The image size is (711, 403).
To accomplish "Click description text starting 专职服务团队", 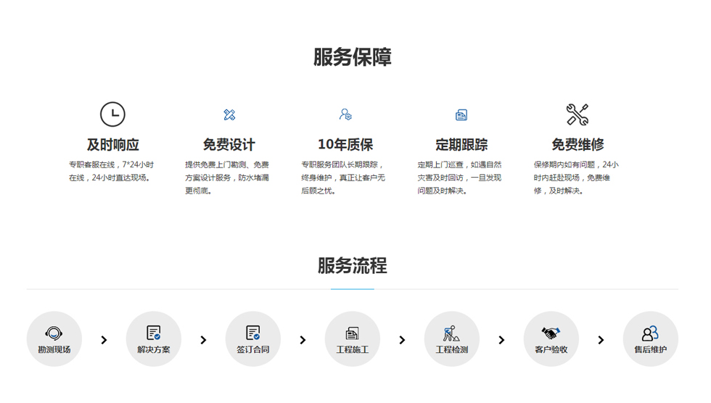I will (343, 178).
